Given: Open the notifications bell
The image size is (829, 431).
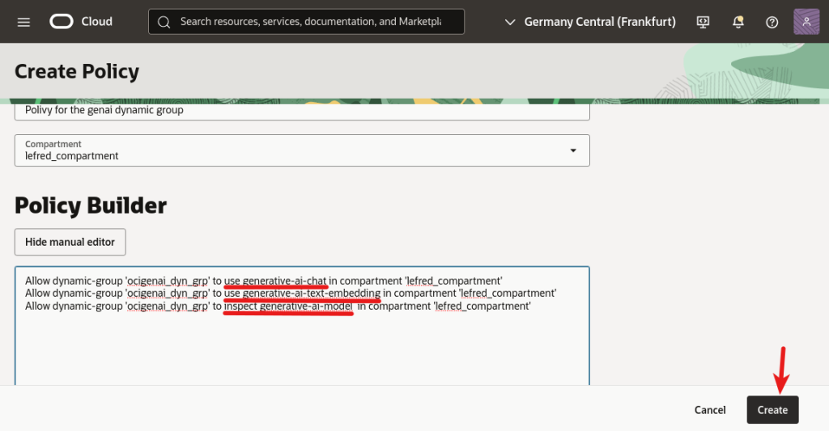Looking at the screenshot, I should click(x=738, y=22).
